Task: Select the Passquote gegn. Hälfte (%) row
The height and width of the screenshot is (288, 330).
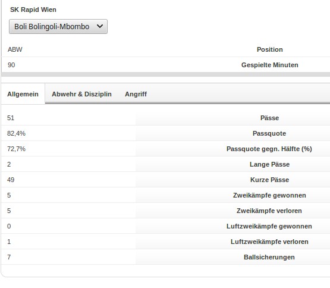Action: [x=166, y=149]
